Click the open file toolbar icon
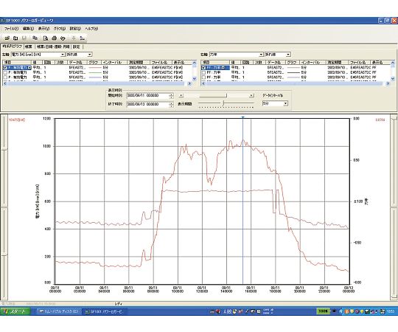This screenshot has width=398, height=332. point(7,38)
